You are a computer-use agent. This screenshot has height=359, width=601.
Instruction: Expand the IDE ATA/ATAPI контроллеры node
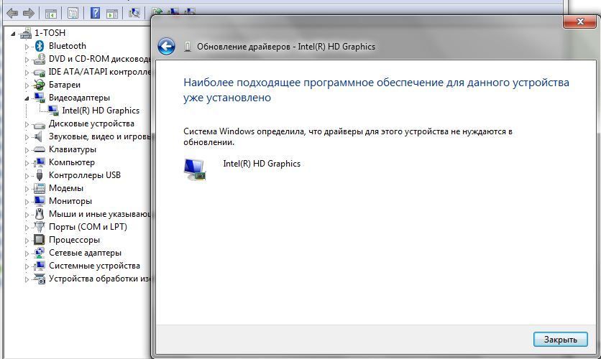point(27,73)
